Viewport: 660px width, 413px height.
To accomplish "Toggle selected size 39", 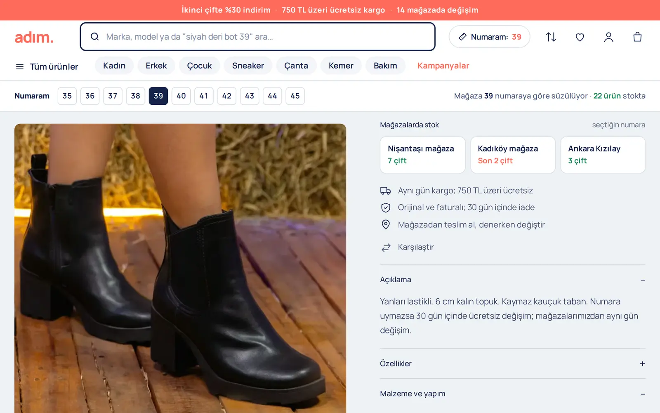I will pyautogui.click(x=158, y=96).
